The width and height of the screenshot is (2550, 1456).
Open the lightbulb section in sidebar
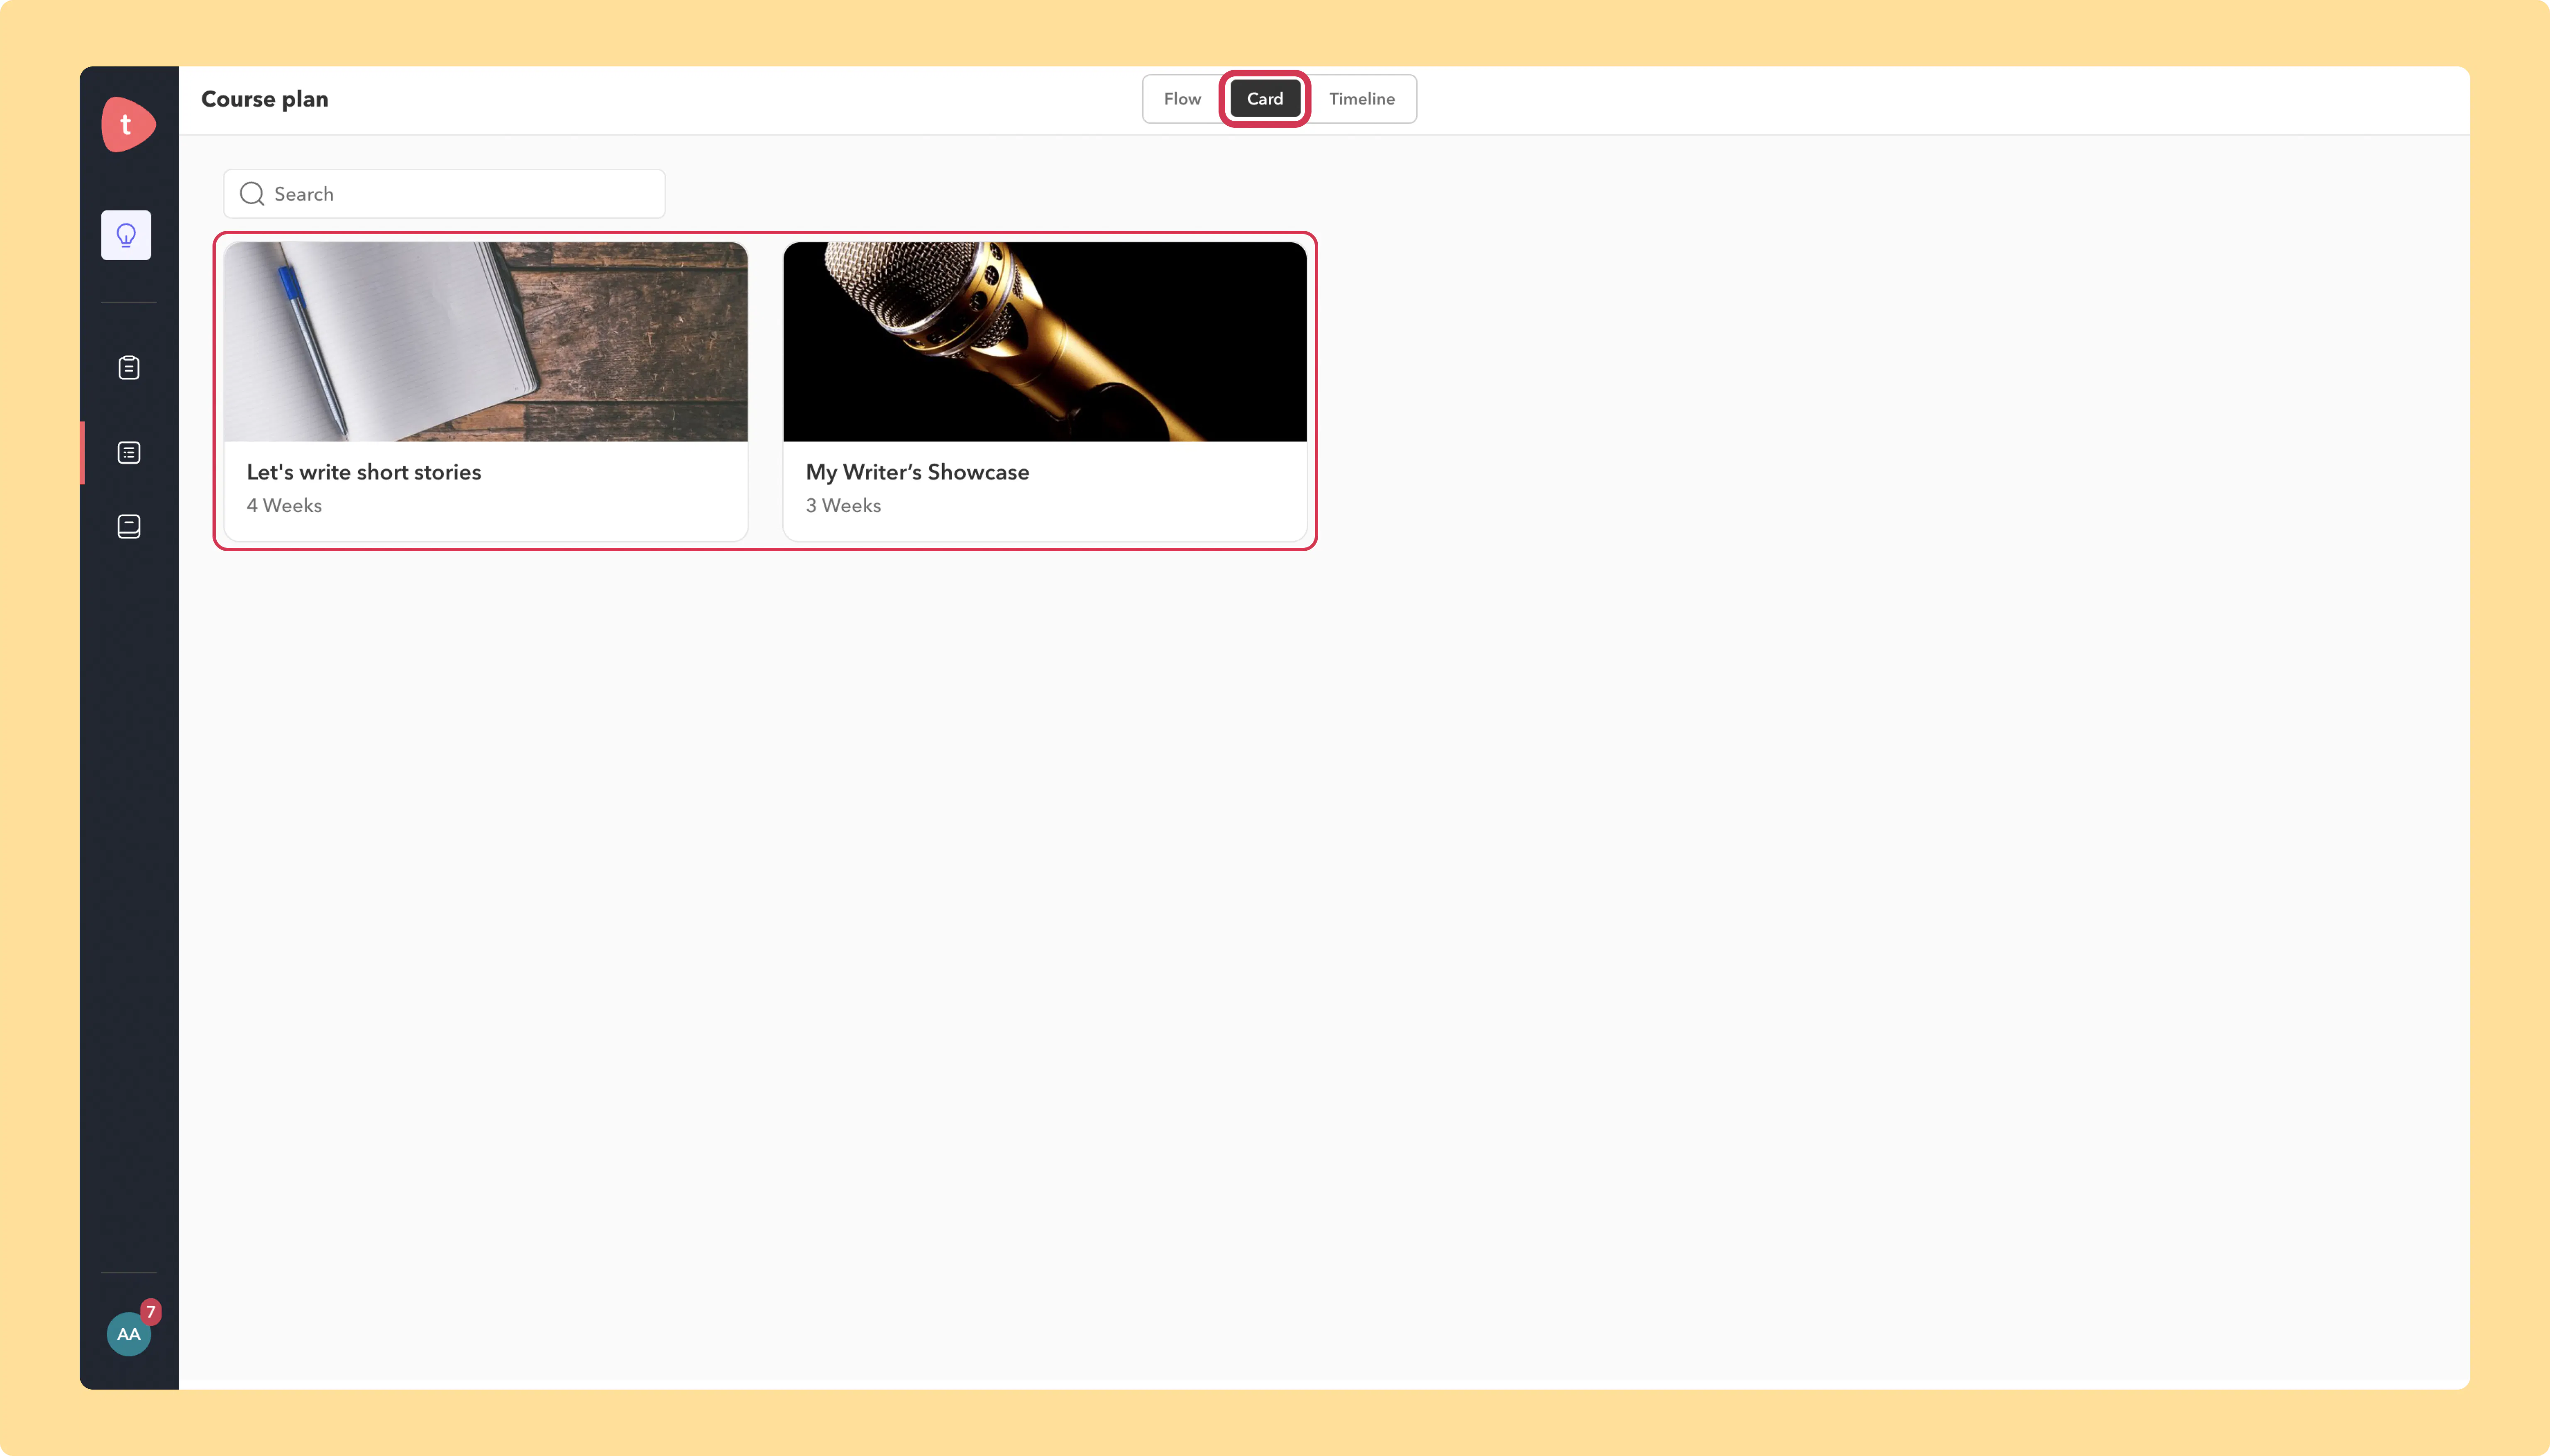pyautogui.click(x=126, y=235)
